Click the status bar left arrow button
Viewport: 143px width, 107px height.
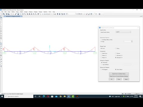tap(123, 94)
